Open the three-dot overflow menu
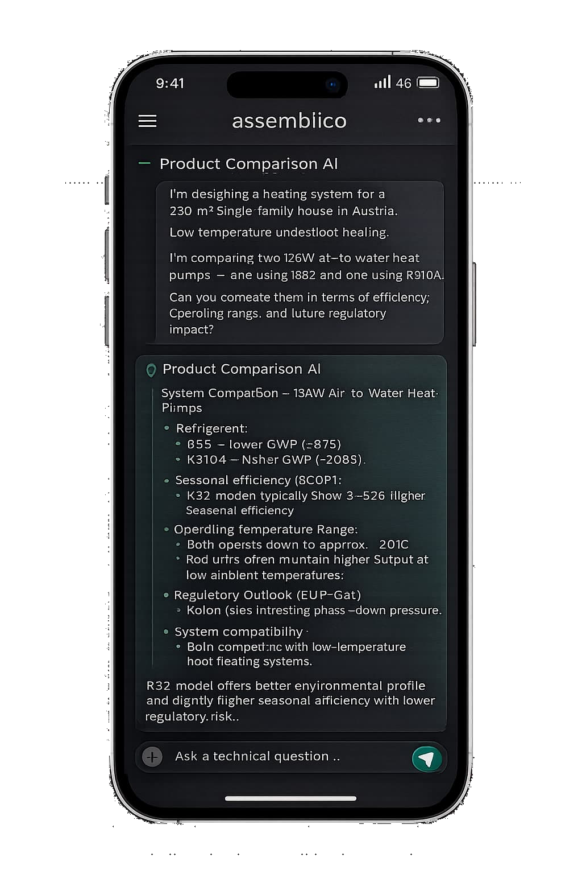The height and width of the screenshot is (874, 582). pyautogui.click(x=429, y=121)
